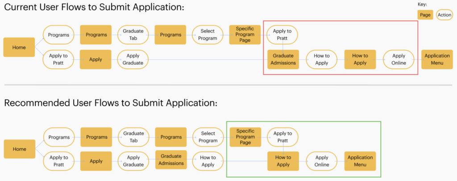Open Graduate Admissions page in Recommended flow
457x181 pixels.
171,160
